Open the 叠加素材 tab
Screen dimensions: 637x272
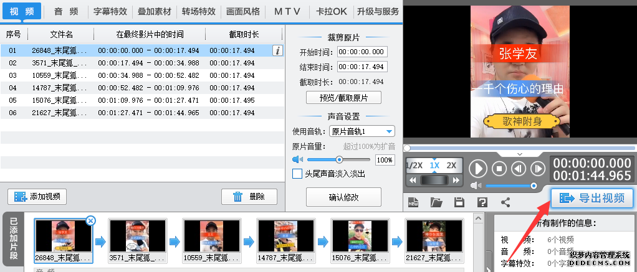click(155, 11)
